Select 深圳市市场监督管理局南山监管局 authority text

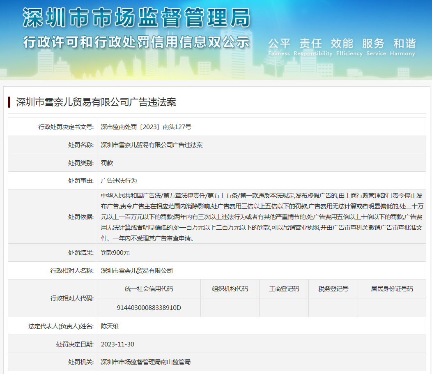[x=146, y=362]
